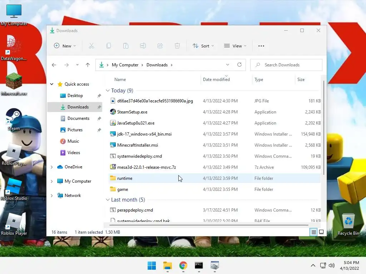
Task: Expand My Computer in navigation pane
Action: pyautogui.click(x=52, y=181)
